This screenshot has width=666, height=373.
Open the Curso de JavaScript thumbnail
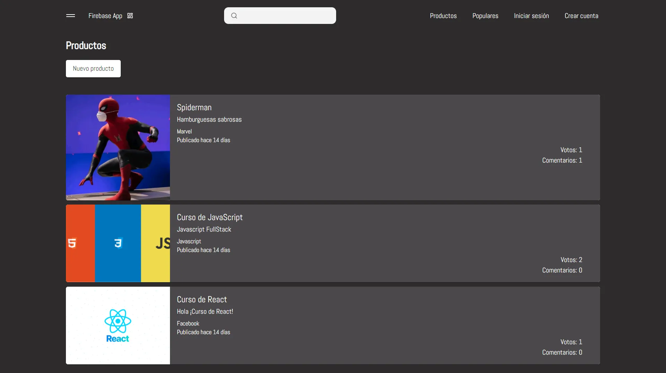pyautogui.click(x=118, y=243)
